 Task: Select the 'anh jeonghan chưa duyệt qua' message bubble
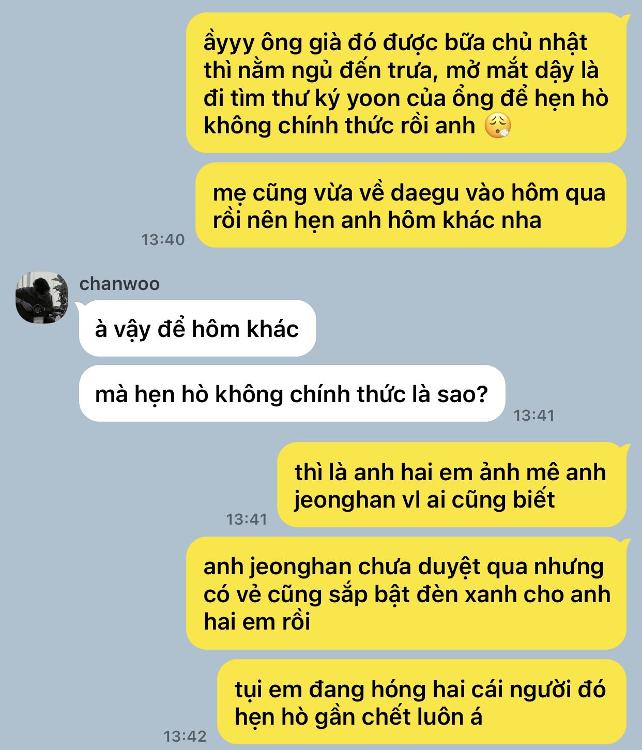(406, 593)
